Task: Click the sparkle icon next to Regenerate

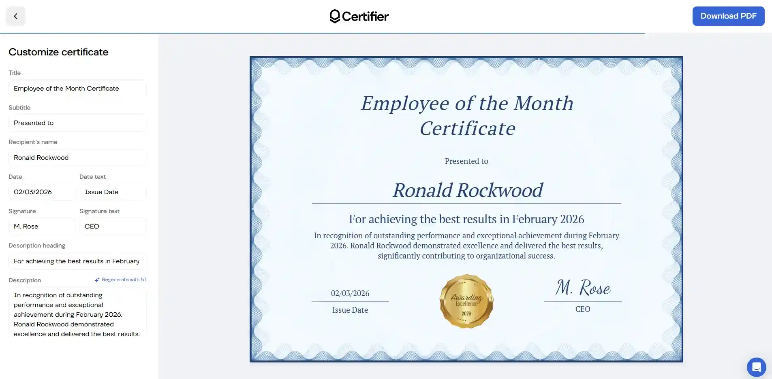Action: (x=96, y=279)
